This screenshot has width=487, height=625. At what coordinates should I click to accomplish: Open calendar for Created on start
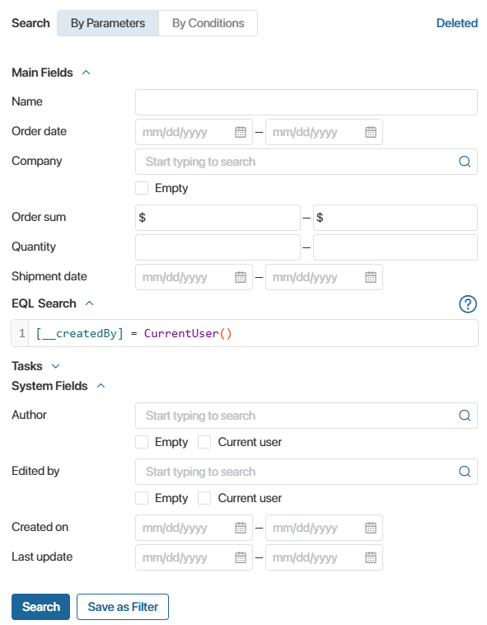(x=241, y=528)
